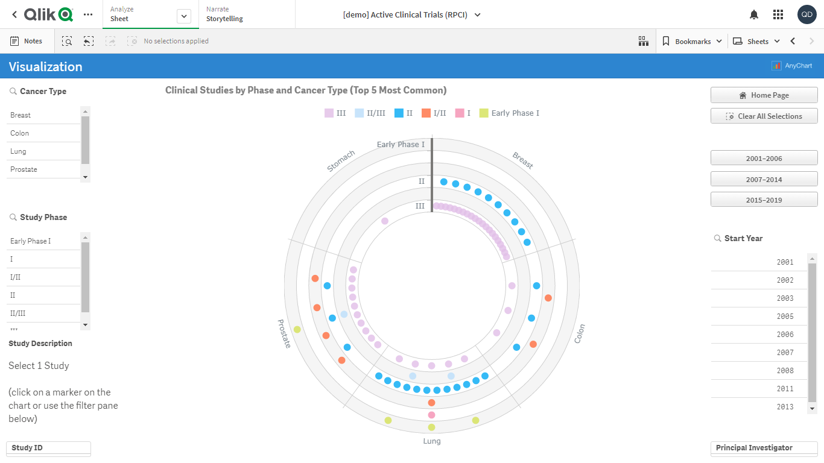Image resolution: width=824 pixels, height=463 pixels.
Task: Open notifications via the bell icon
Action: 753,14
